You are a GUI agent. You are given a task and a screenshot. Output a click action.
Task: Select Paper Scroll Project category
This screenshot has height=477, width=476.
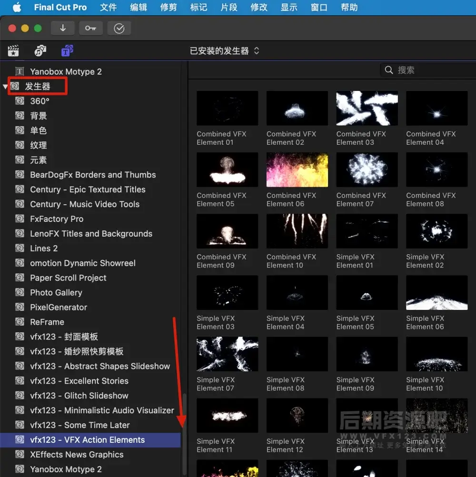coord(68,278)
